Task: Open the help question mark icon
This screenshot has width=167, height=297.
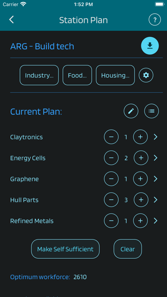Action: [x=155, y=20]
